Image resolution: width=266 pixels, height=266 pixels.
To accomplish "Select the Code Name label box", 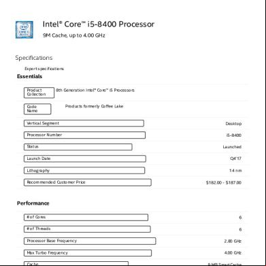I will tap(37, 109).
